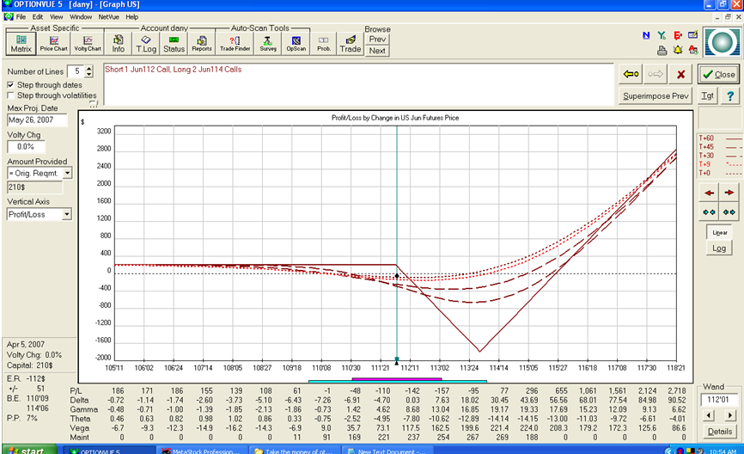Expand the Vertical Axis dropdown
The width and height of the screenshot is (744, 454).
pyautogui.click(x=67, y=215)
